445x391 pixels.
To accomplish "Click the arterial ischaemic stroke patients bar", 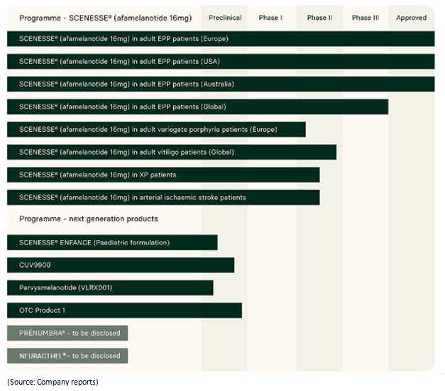I will coord(163,197).
